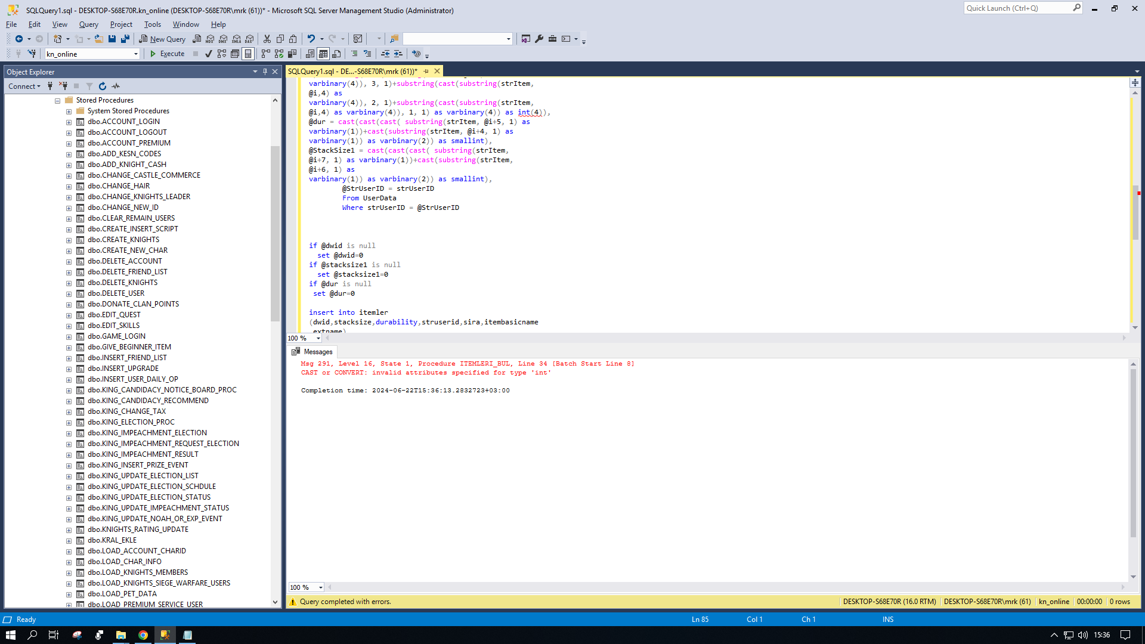Screen dimensions: 1145x644
Task: Click the MDX query icon
Action: click(210, 39)
